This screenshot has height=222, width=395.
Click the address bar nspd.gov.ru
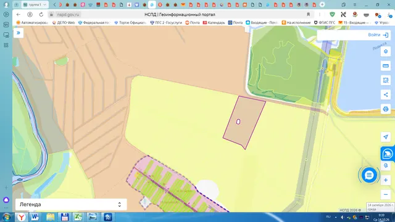(x=68, y=15)
